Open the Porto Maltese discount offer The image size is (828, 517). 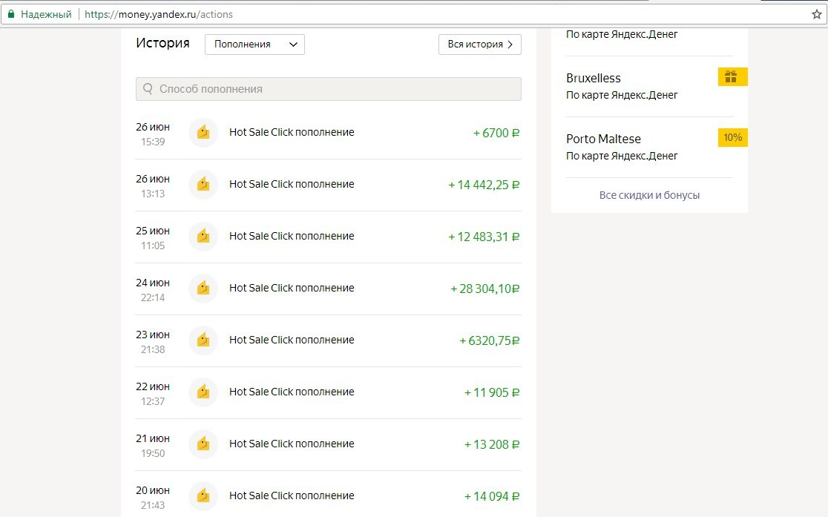(603, 139)
